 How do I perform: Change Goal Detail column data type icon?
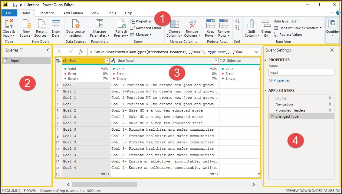tap(113, 61)
